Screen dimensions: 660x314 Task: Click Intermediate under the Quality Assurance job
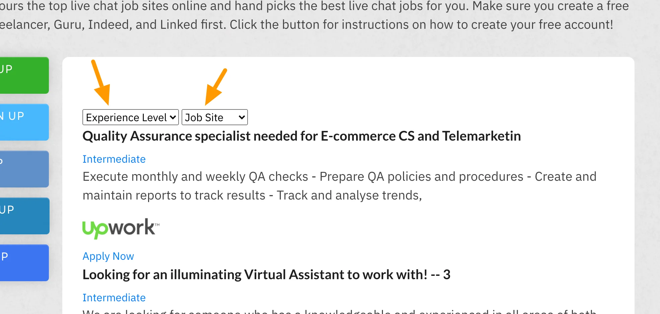[x=114, y=159]
